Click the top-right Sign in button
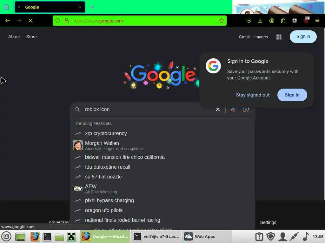The image size is (325, 243). 303,37
